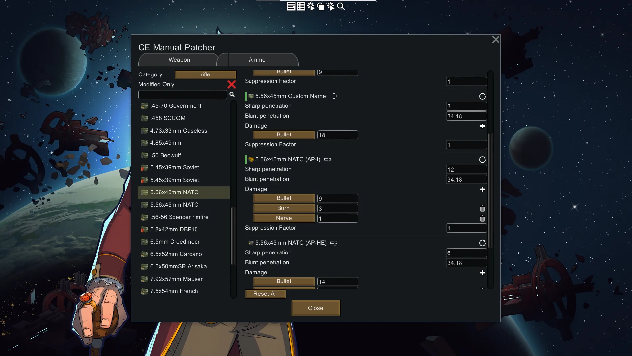Viewport: 632px width, 356px height.
Task: Click the search magnifier beside the filter box
Action: [232, 95]
